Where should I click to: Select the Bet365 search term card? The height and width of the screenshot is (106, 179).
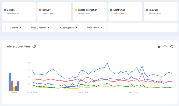tap(19, 11)
